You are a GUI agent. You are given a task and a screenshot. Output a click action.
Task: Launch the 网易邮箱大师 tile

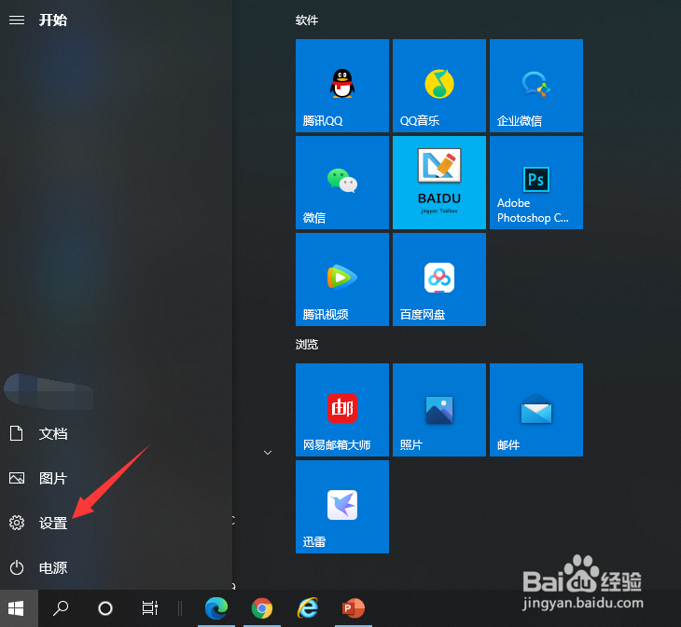[342, 410]
